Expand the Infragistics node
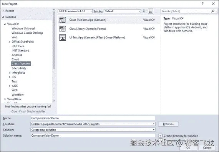This screenshot has height=152, width=219. pyautogui.click(x=10, y=73)
